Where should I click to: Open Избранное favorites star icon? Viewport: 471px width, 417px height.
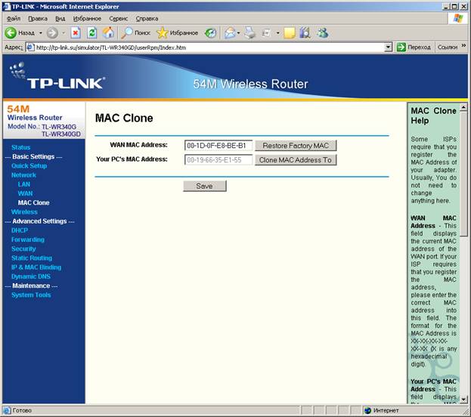coord(163,32)
